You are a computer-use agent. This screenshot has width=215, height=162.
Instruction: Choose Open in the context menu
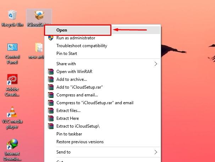62,30
